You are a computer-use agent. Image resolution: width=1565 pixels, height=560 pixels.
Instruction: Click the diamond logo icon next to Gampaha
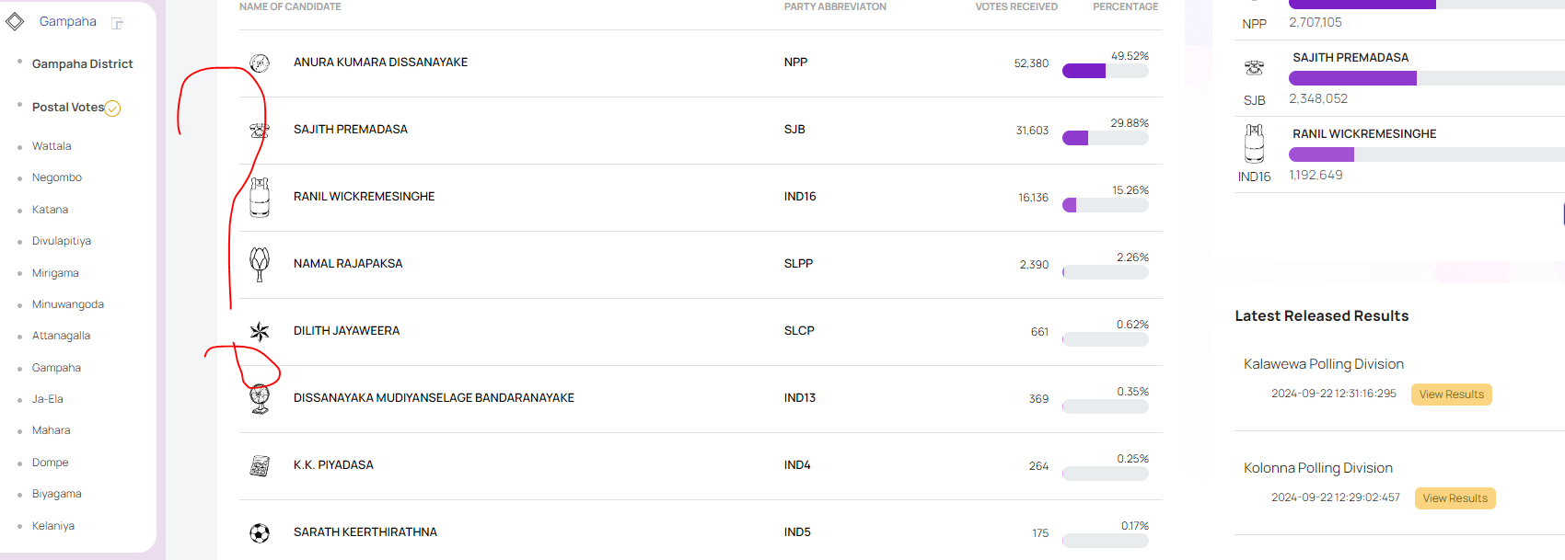point(15,21)
